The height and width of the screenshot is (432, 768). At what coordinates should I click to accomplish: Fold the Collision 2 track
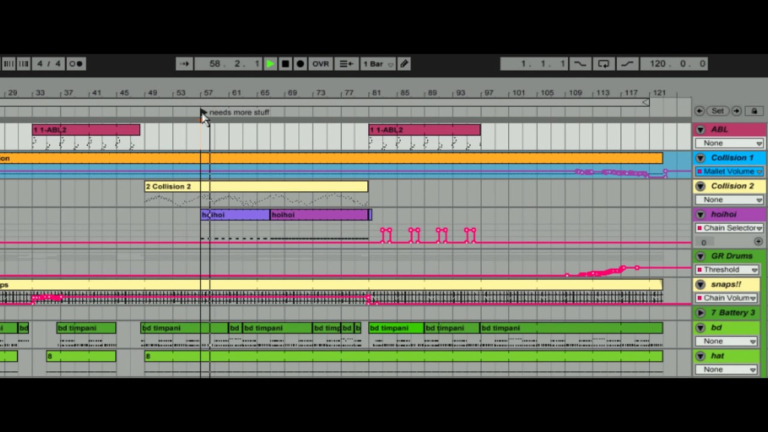click(700, 186)
